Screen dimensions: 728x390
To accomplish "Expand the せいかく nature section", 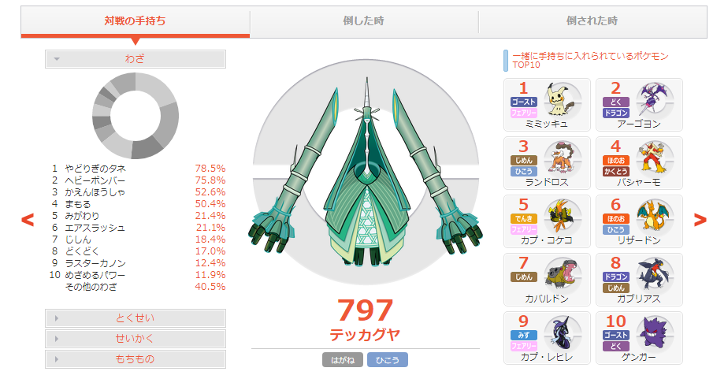I will (135, 339).
